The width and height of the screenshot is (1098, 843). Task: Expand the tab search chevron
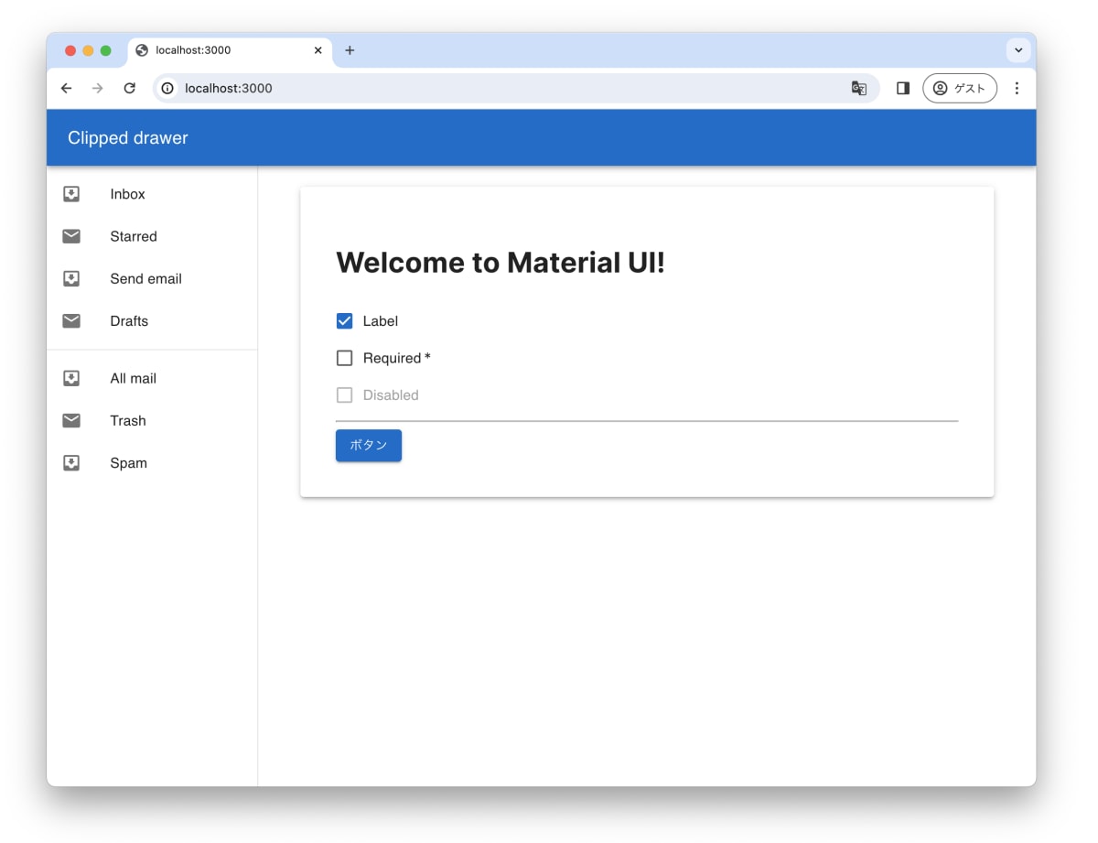tap(1018, 50)
